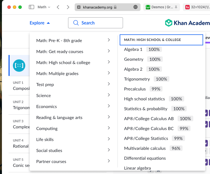
Task: Open AP College Statistics course
Action: point(146,139)
